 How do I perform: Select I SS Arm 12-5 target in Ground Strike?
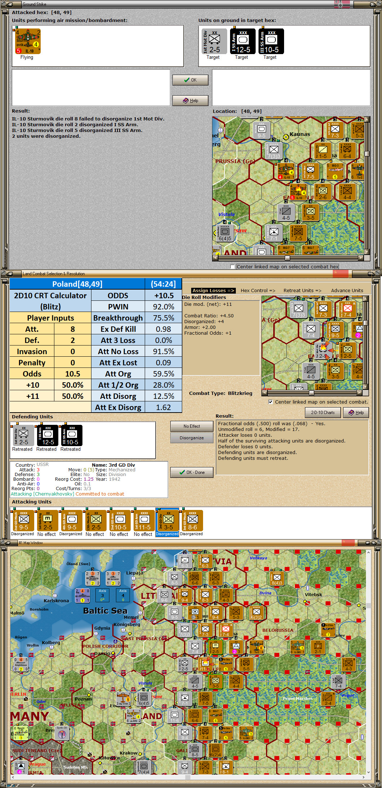click(x=242, y=41)
